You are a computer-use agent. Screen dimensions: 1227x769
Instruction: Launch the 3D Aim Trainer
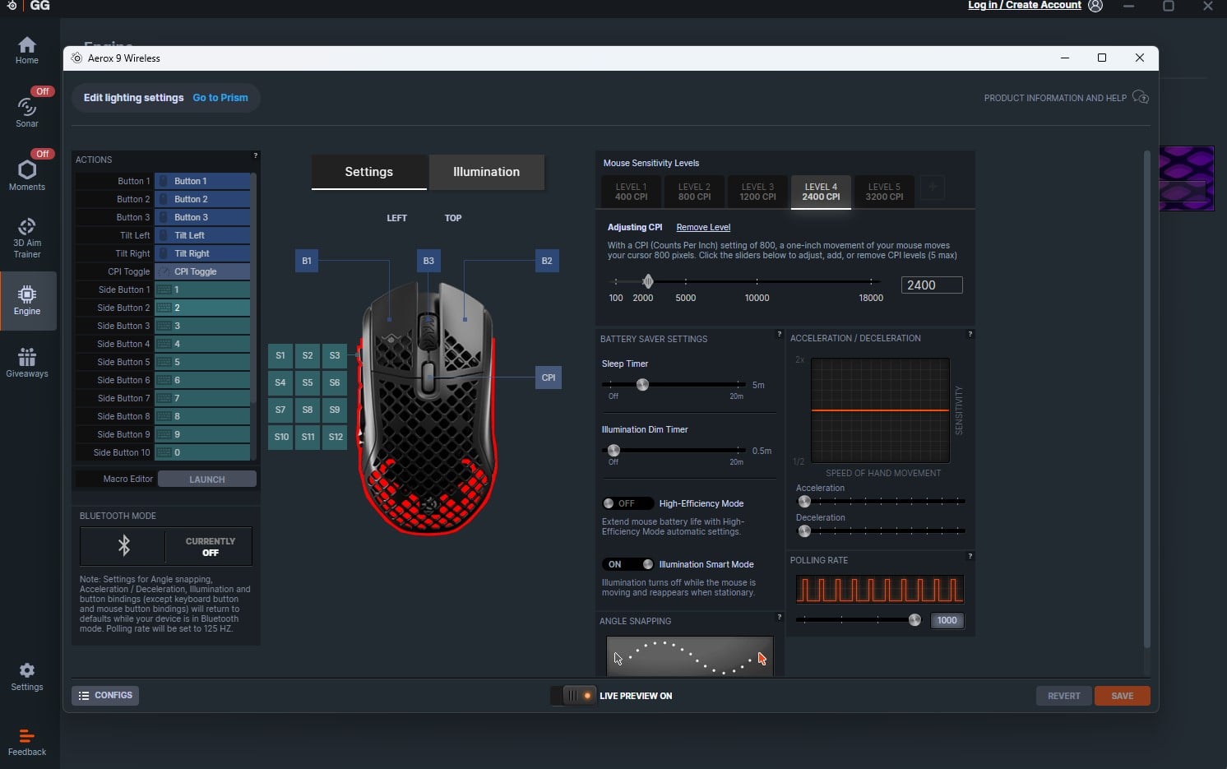[x=27, y=236]
